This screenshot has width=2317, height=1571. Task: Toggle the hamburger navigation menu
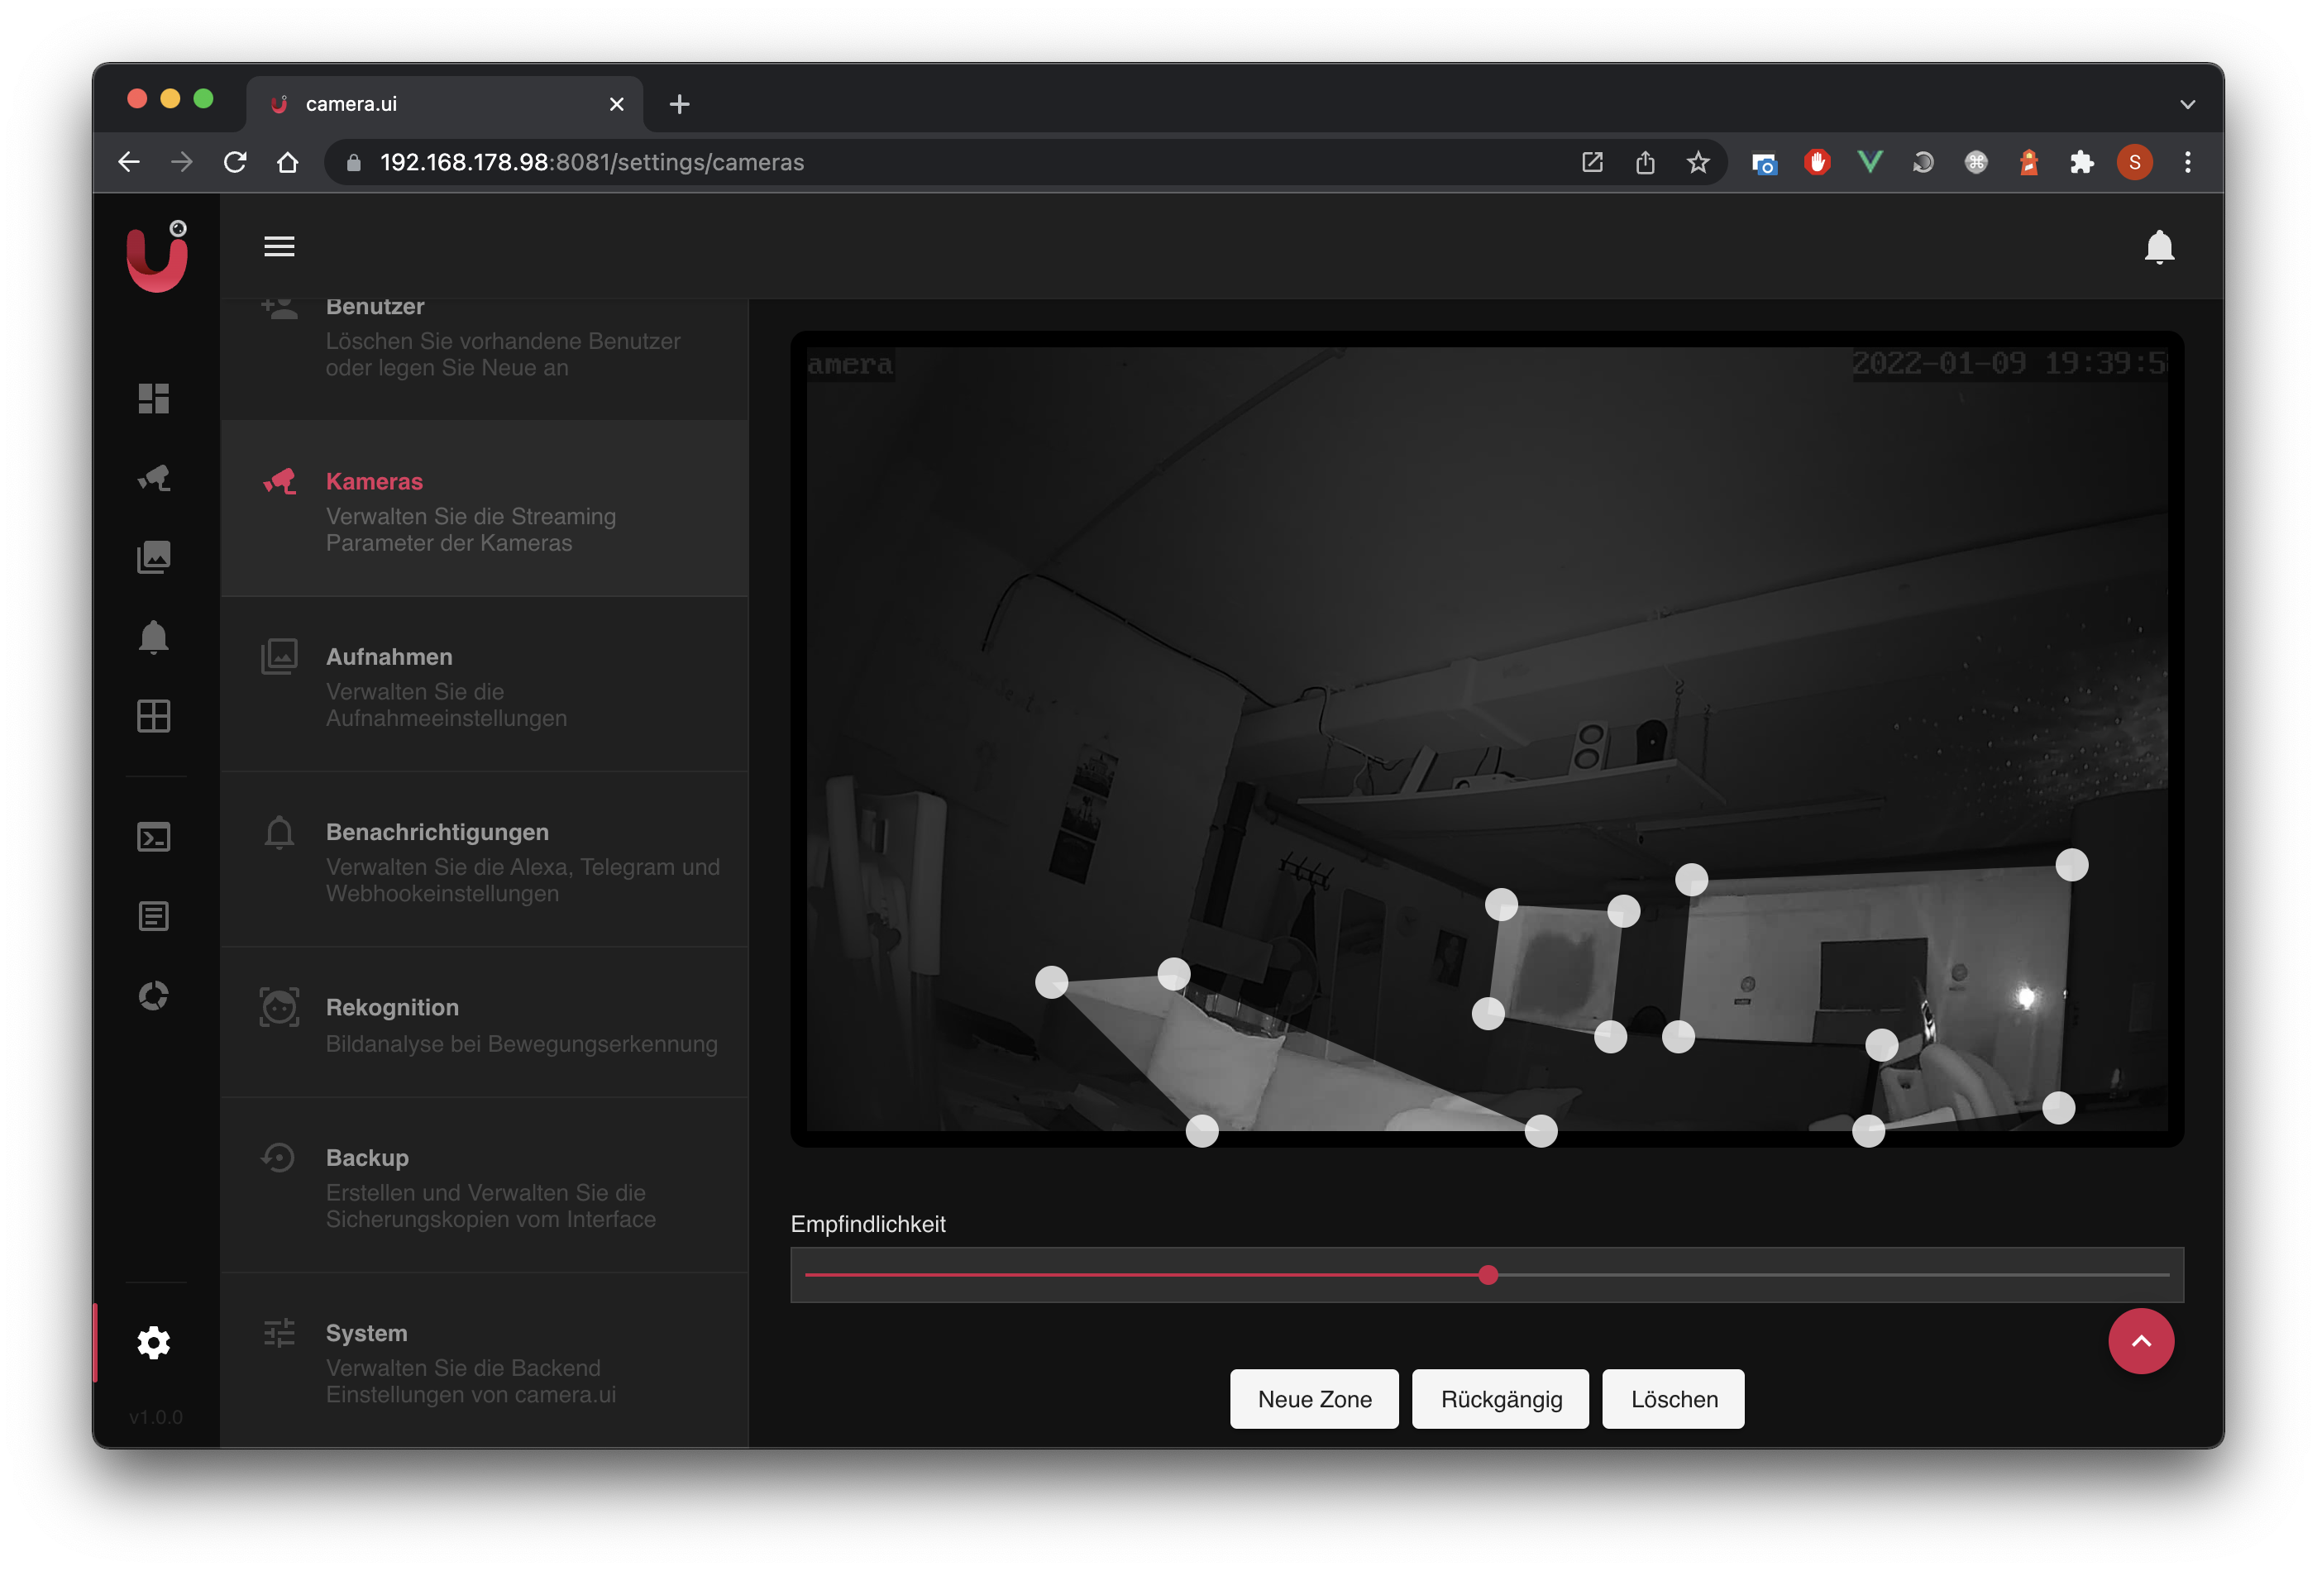coord(279,246)
